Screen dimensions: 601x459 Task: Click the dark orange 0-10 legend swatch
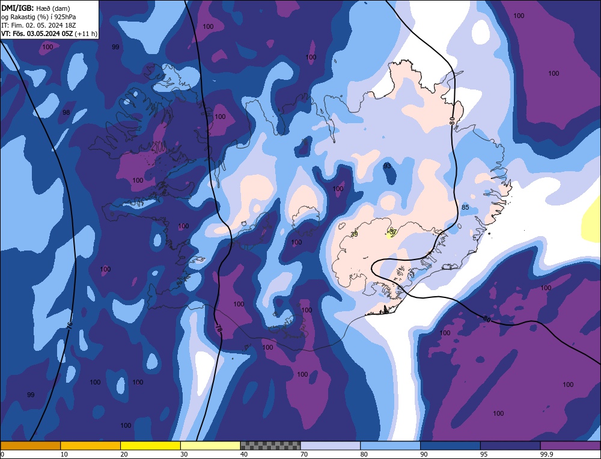tap(30, 446)
